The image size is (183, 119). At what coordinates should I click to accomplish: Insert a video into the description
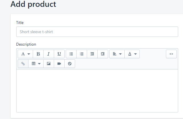(59, 64)
